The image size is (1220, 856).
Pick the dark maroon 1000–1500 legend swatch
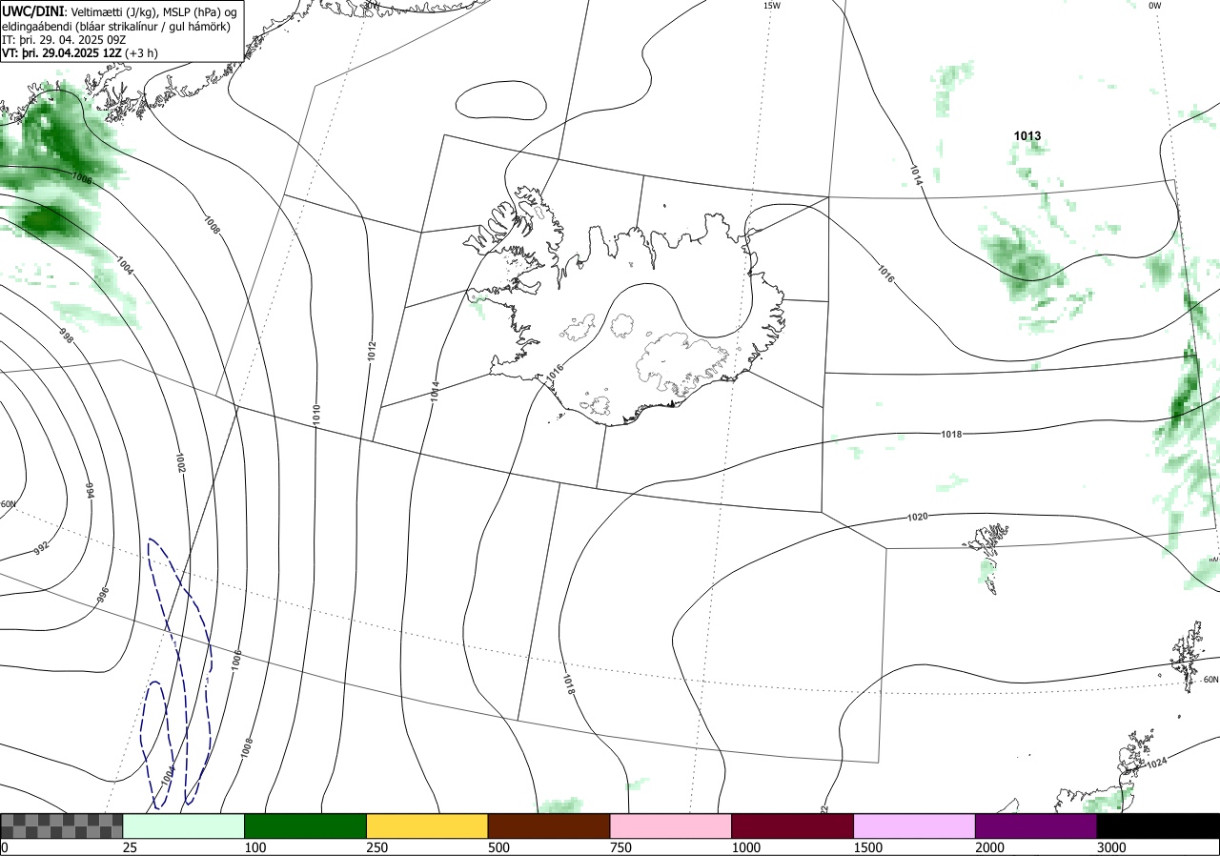click(793, 825)
